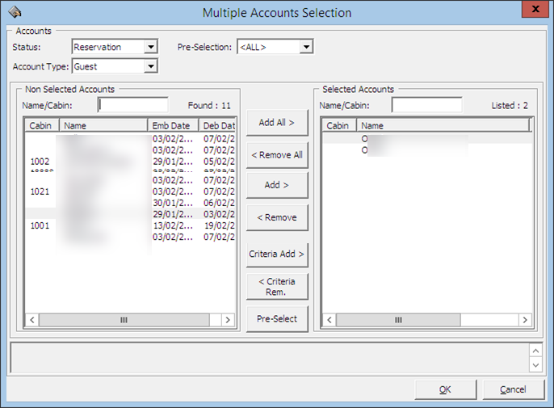Dismiss dialog with the Cancel button
This screenshot has width=554, height=408.
click(513, 389)
